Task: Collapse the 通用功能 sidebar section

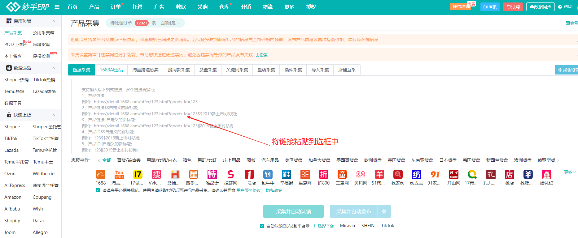Action: (x=53, y=21)
